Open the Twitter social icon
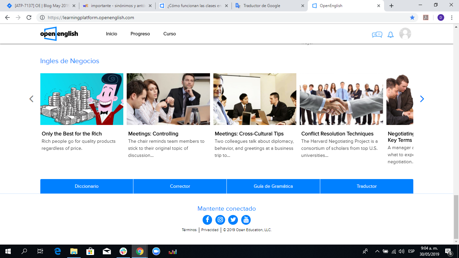Screen dimensions: 459x258 coord(233,220)
